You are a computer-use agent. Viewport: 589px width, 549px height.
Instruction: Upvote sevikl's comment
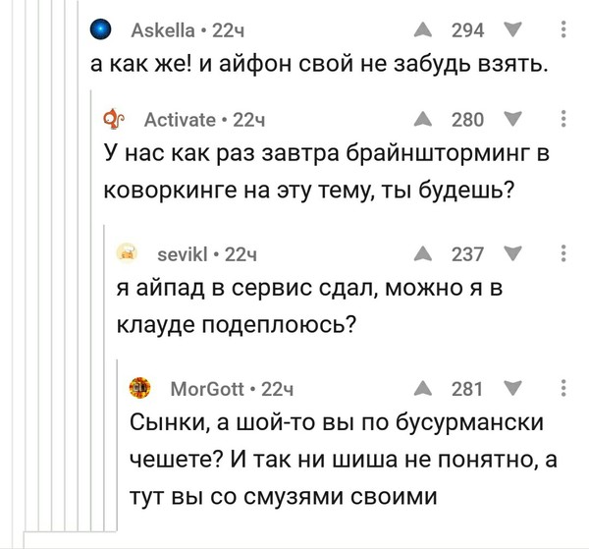[x=422, y=253]
